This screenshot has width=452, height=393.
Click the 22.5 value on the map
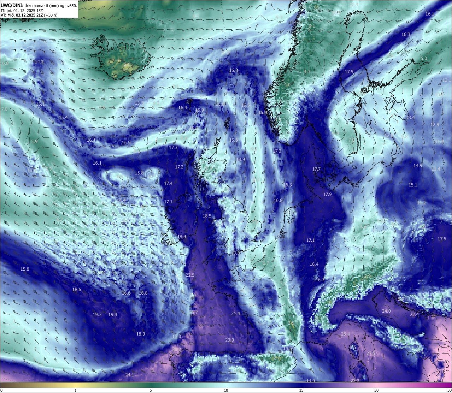coord(190,275)
